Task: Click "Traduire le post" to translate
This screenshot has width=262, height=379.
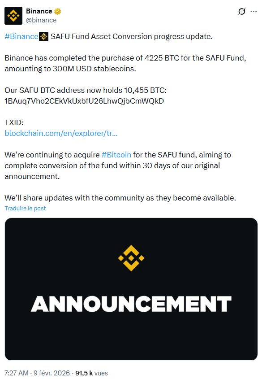Action: pyautogui.click(x=25, y=208)
